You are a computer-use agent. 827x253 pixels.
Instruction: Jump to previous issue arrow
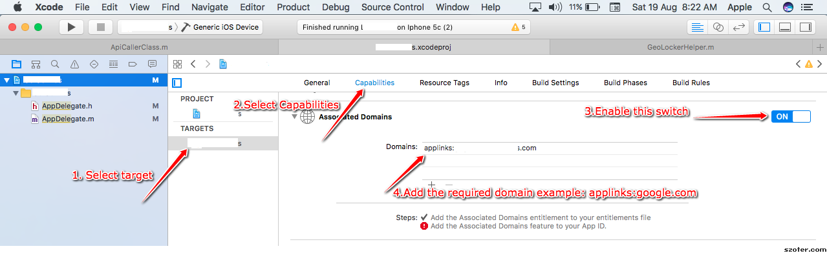tap(798, 64)
